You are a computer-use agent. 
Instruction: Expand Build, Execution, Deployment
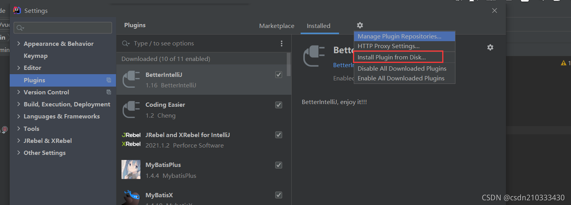19,104
